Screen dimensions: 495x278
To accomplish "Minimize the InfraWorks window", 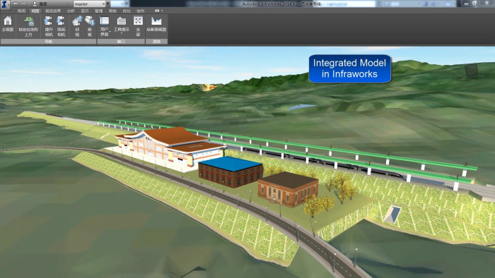I will pos(466,3).
